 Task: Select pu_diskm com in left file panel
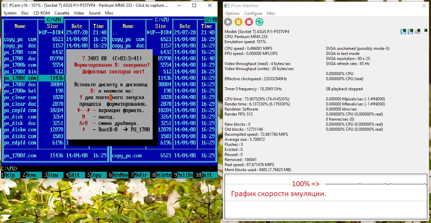pyautogui.click(x=20, y=130)
